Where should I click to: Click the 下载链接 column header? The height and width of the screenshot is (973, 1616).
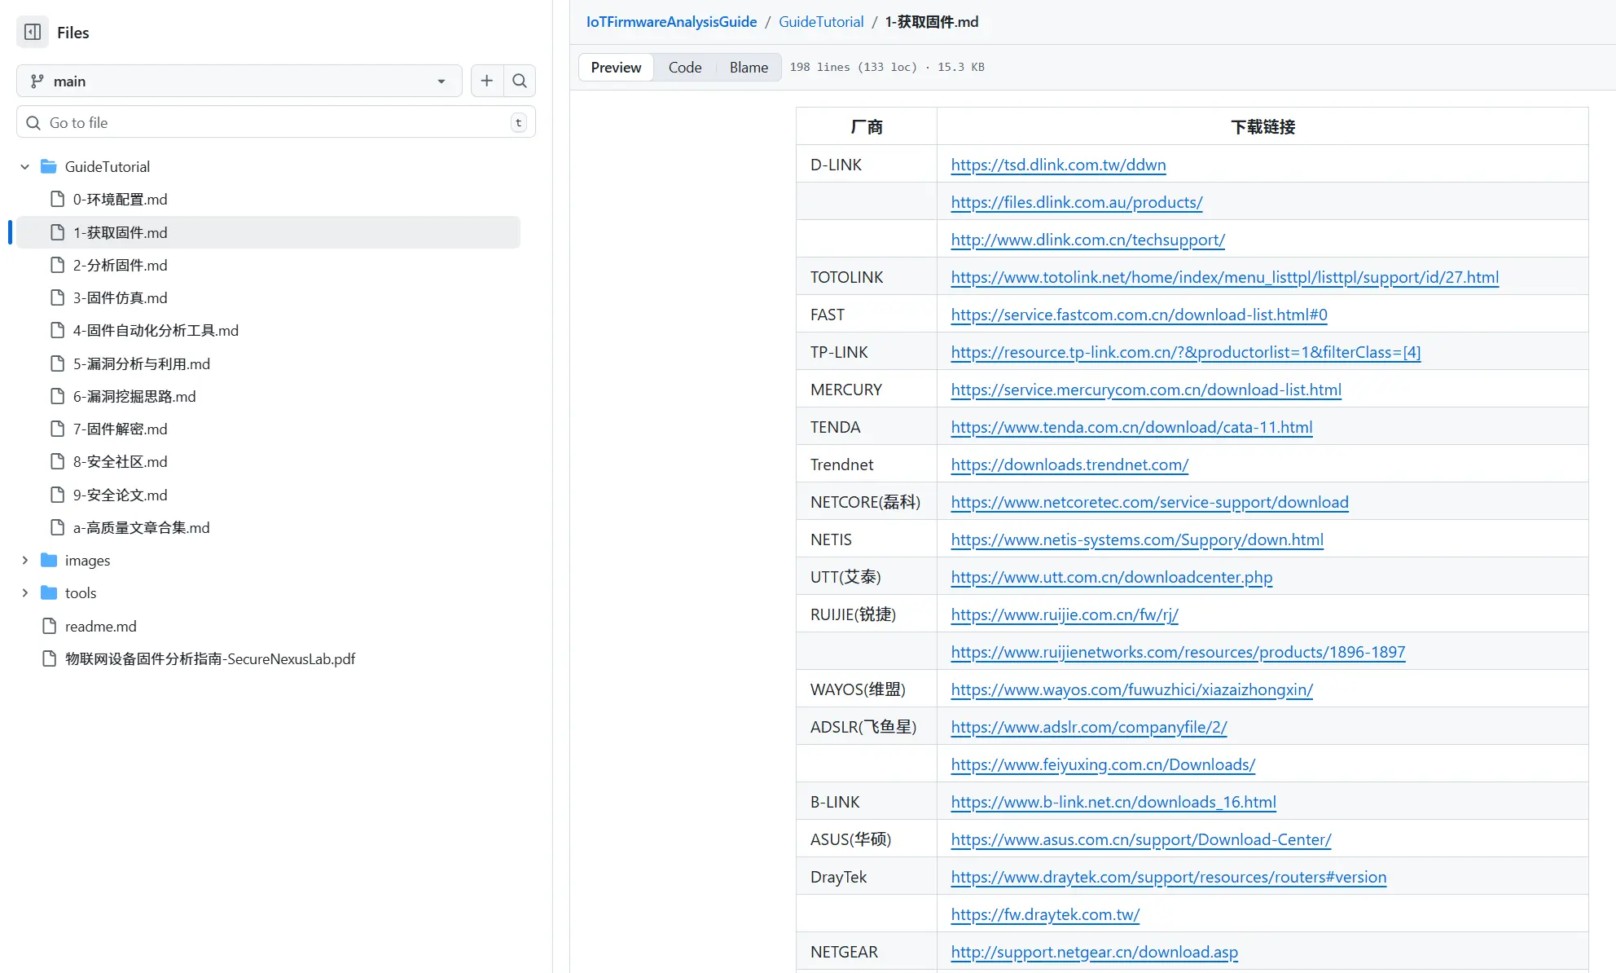pyautogui.click(x=1262, y=126)
